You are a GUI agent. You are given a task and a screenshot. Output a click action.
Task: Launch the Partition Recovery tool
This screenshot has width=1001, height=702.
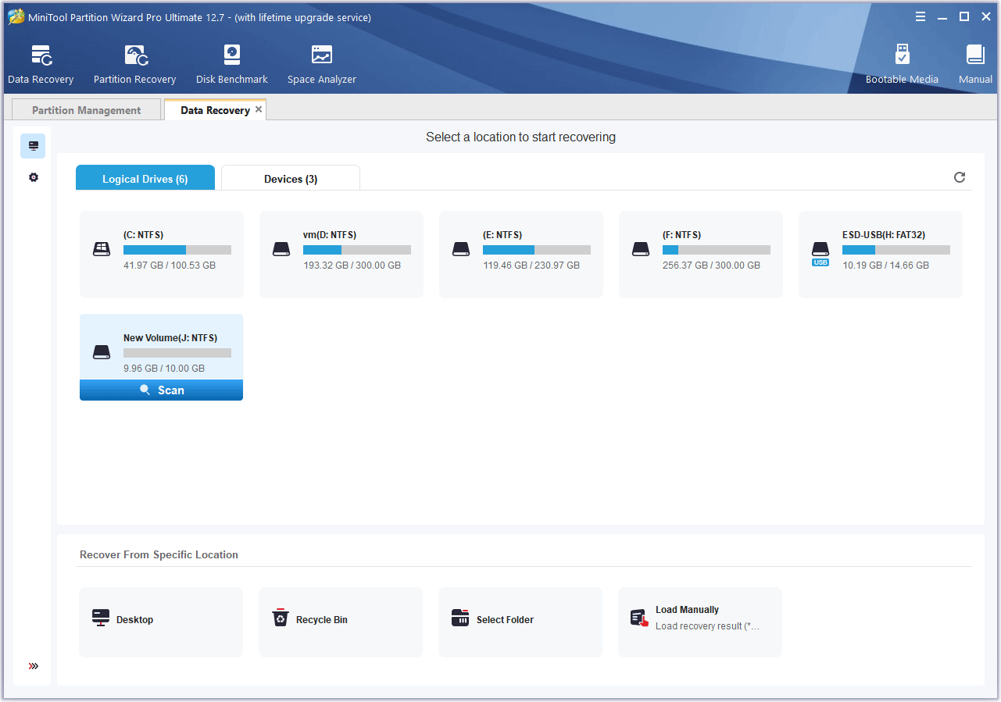pyautogui.click(x=134, y=65)
